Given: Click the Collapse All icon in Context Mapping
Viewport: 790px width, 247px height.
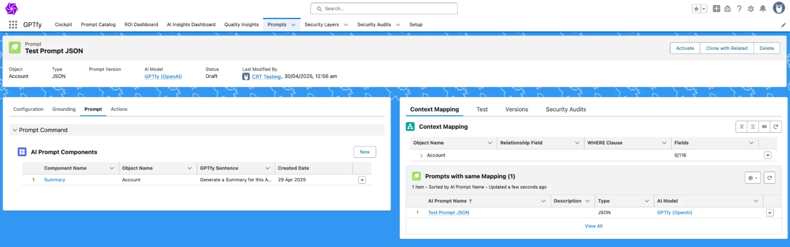Looking at the screenshot, I should click(x=753, y=126).
